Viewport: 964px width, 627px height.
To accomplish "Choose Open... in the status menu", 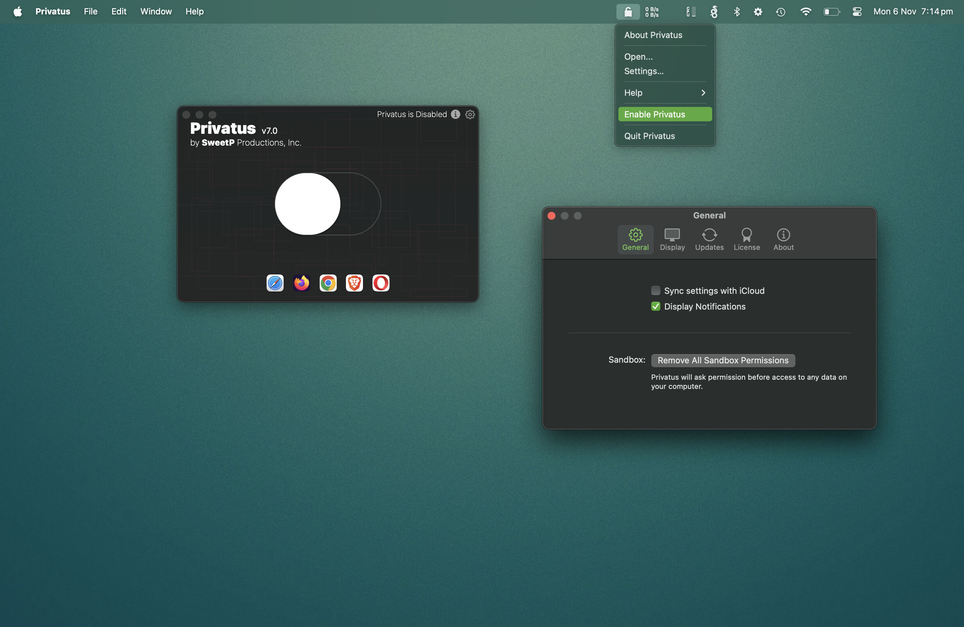I will coord(665,57).
